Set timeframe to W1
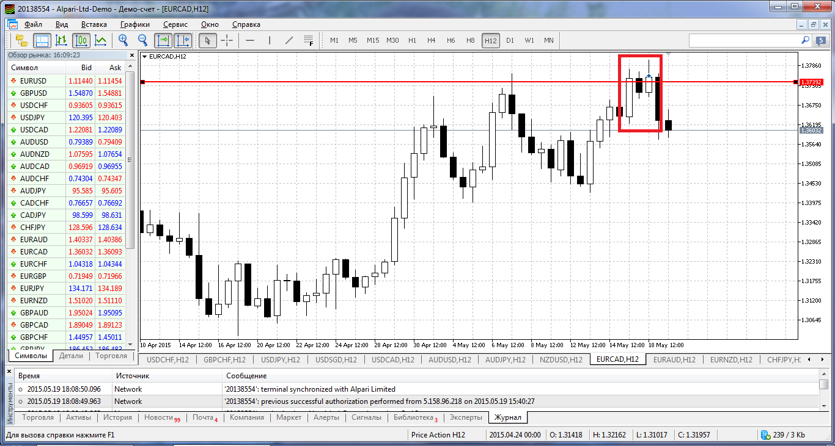This screenshot has height=446, width=835. [529, 40]
